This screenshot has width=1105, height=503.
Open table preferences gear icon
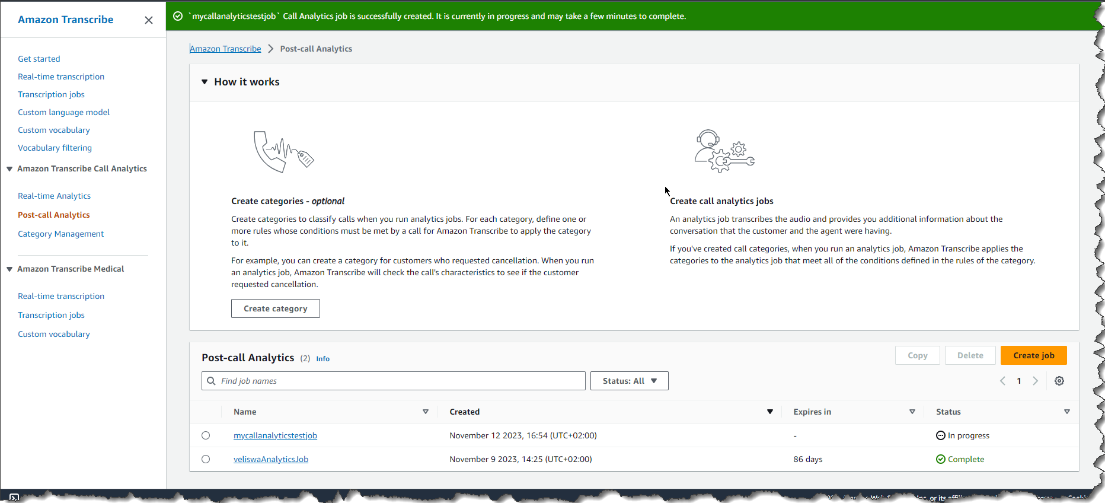(1059, 381)
